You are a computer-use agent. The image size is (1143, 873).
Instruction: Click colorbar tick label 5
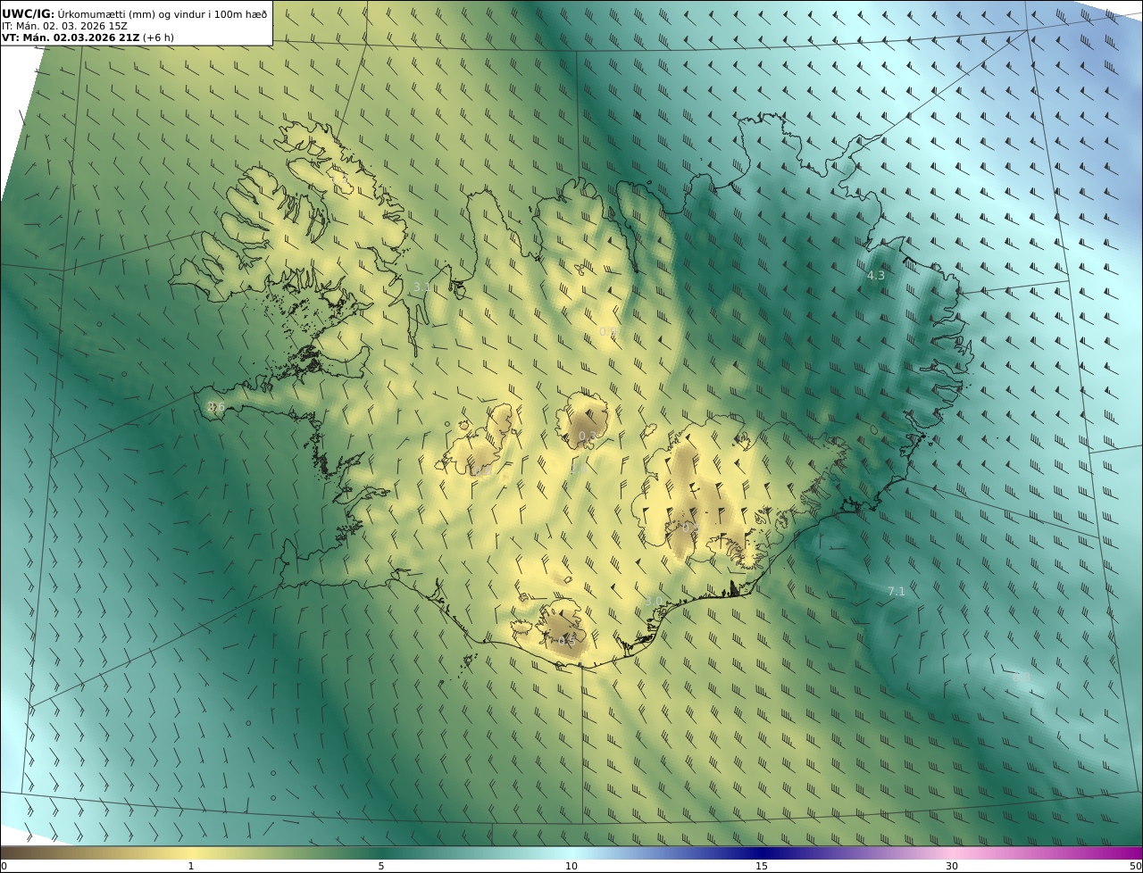pos(381,866)
